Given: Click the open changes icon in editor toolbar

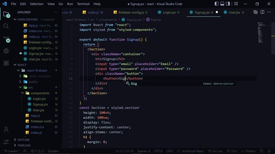Looking at the screenshot, I should point(255,12).
